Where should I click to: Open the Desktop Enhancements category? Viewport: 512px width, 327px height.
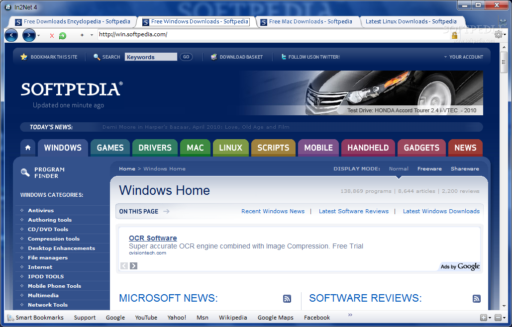[61, 248]
